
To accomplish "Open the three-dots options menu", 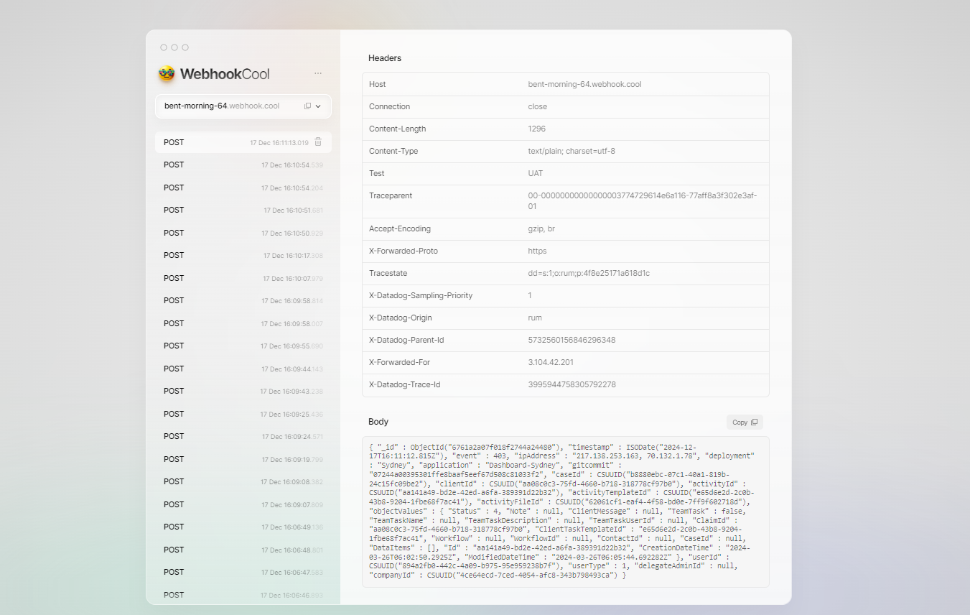I will [318, 73].
